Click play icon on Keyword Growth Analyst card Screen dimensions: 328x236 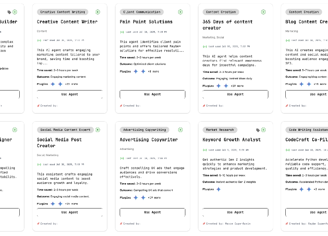[x=263, y=130]
